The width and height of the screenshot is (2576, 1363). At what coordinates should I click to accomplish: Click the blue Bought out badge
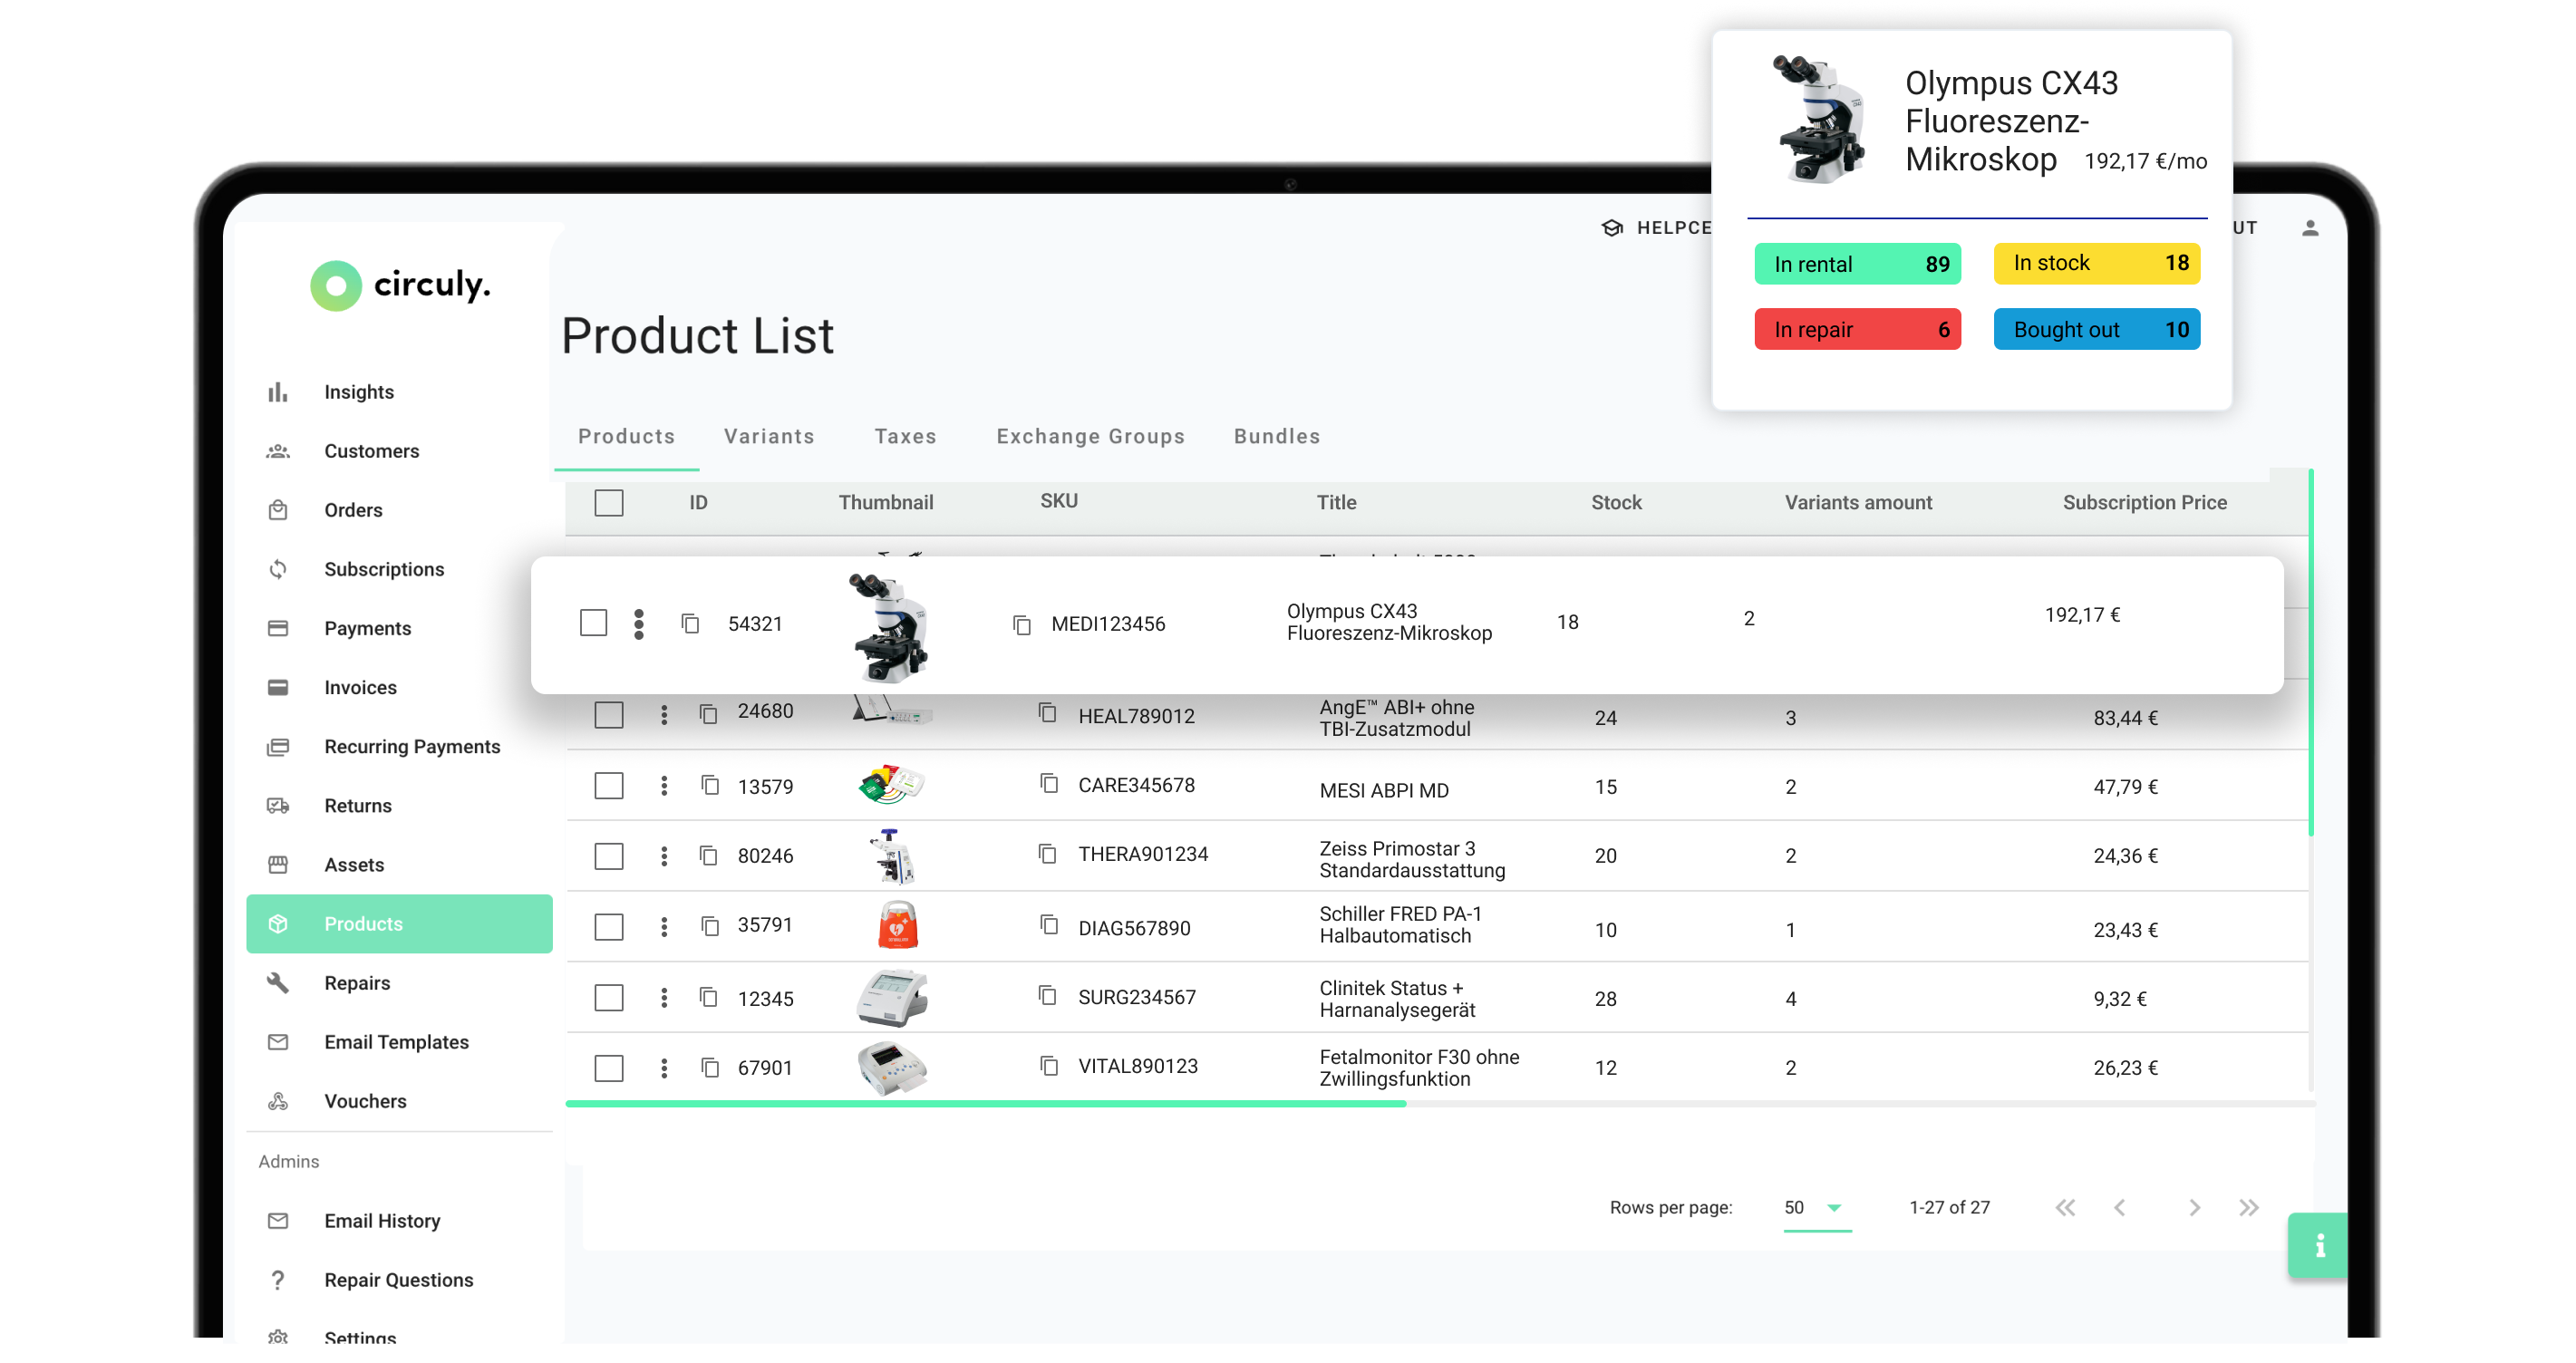click(x=2096, y=329)
